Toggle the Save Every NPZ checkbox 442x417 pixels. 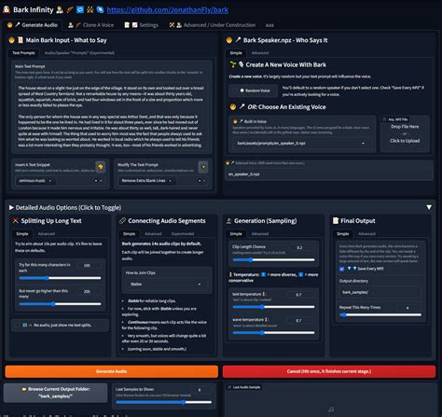coord(341,269)
